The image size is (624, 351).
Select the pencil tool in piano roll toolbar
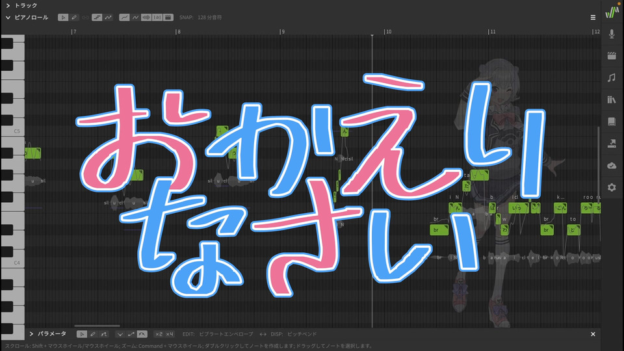74,18
